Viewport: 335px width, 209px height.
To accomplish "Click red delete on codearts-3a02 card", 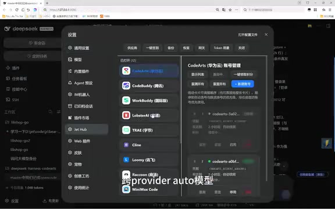I will (248, 144).
